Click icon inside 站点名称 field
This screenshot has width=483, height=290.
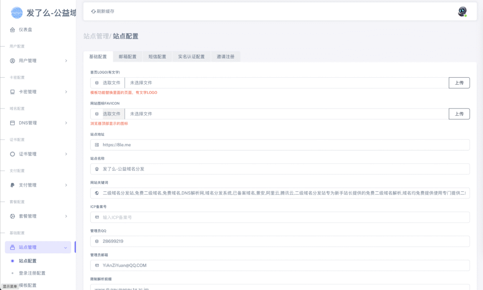point(97,169)
